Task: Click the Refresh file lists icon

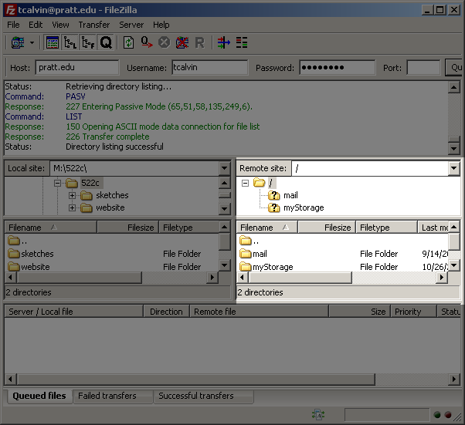Action: coord(128,42)
